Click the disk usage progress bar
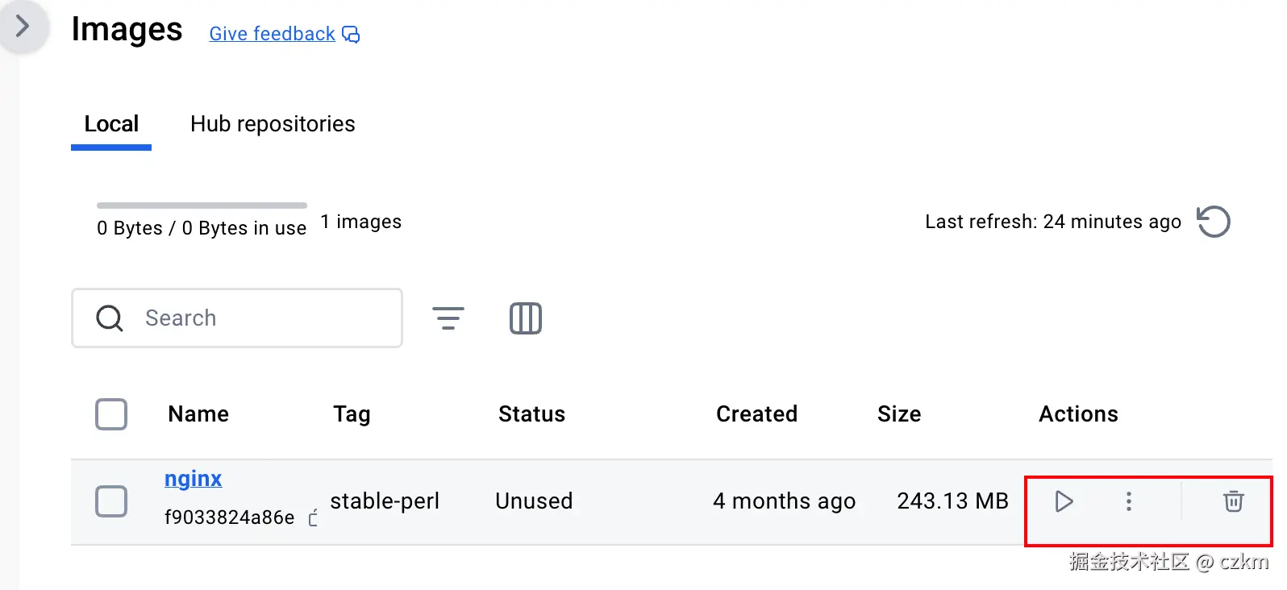This screenshot has width=1287, height=590. click(202, 206)
